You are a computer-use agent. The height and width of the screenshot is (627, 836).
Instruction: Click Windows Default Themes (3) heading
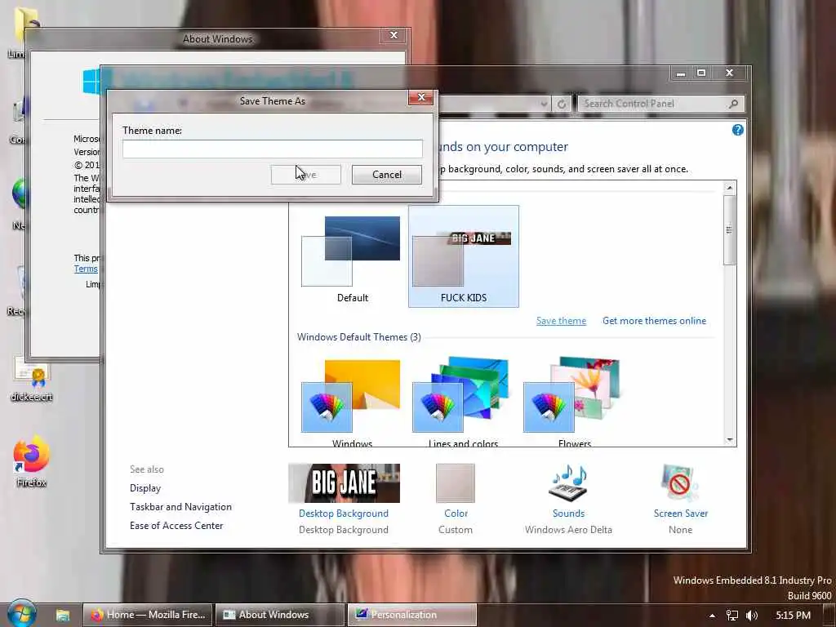(x=359, y=337)
